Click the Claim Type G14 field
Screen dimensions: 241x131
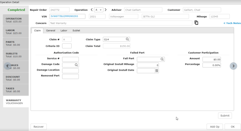(116, 39)
